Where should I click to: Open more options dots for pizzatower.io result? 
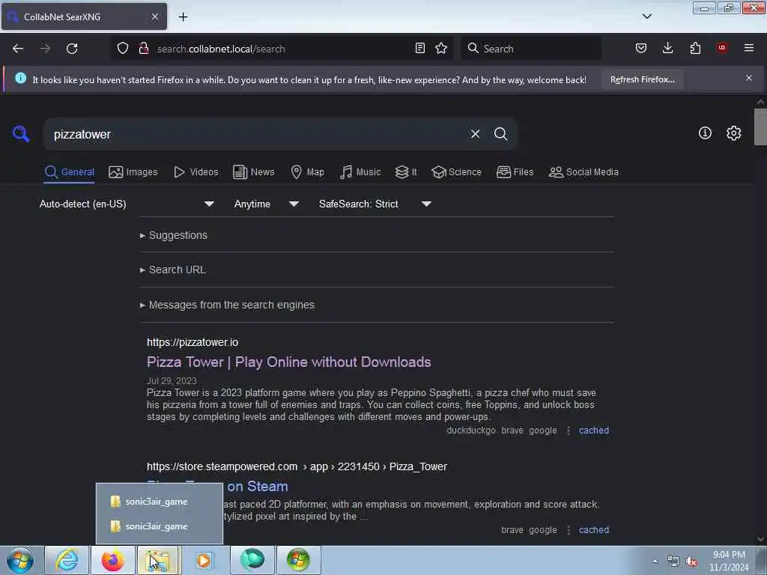click(568, 431)
